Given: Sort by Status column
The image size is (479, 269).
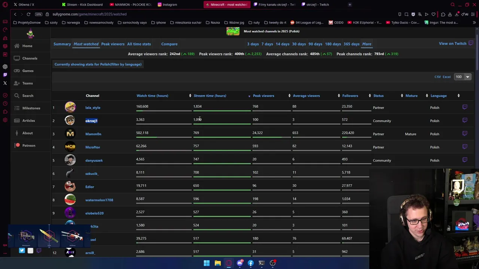Looking at the screenshot, I should click(x=378, y=96).
